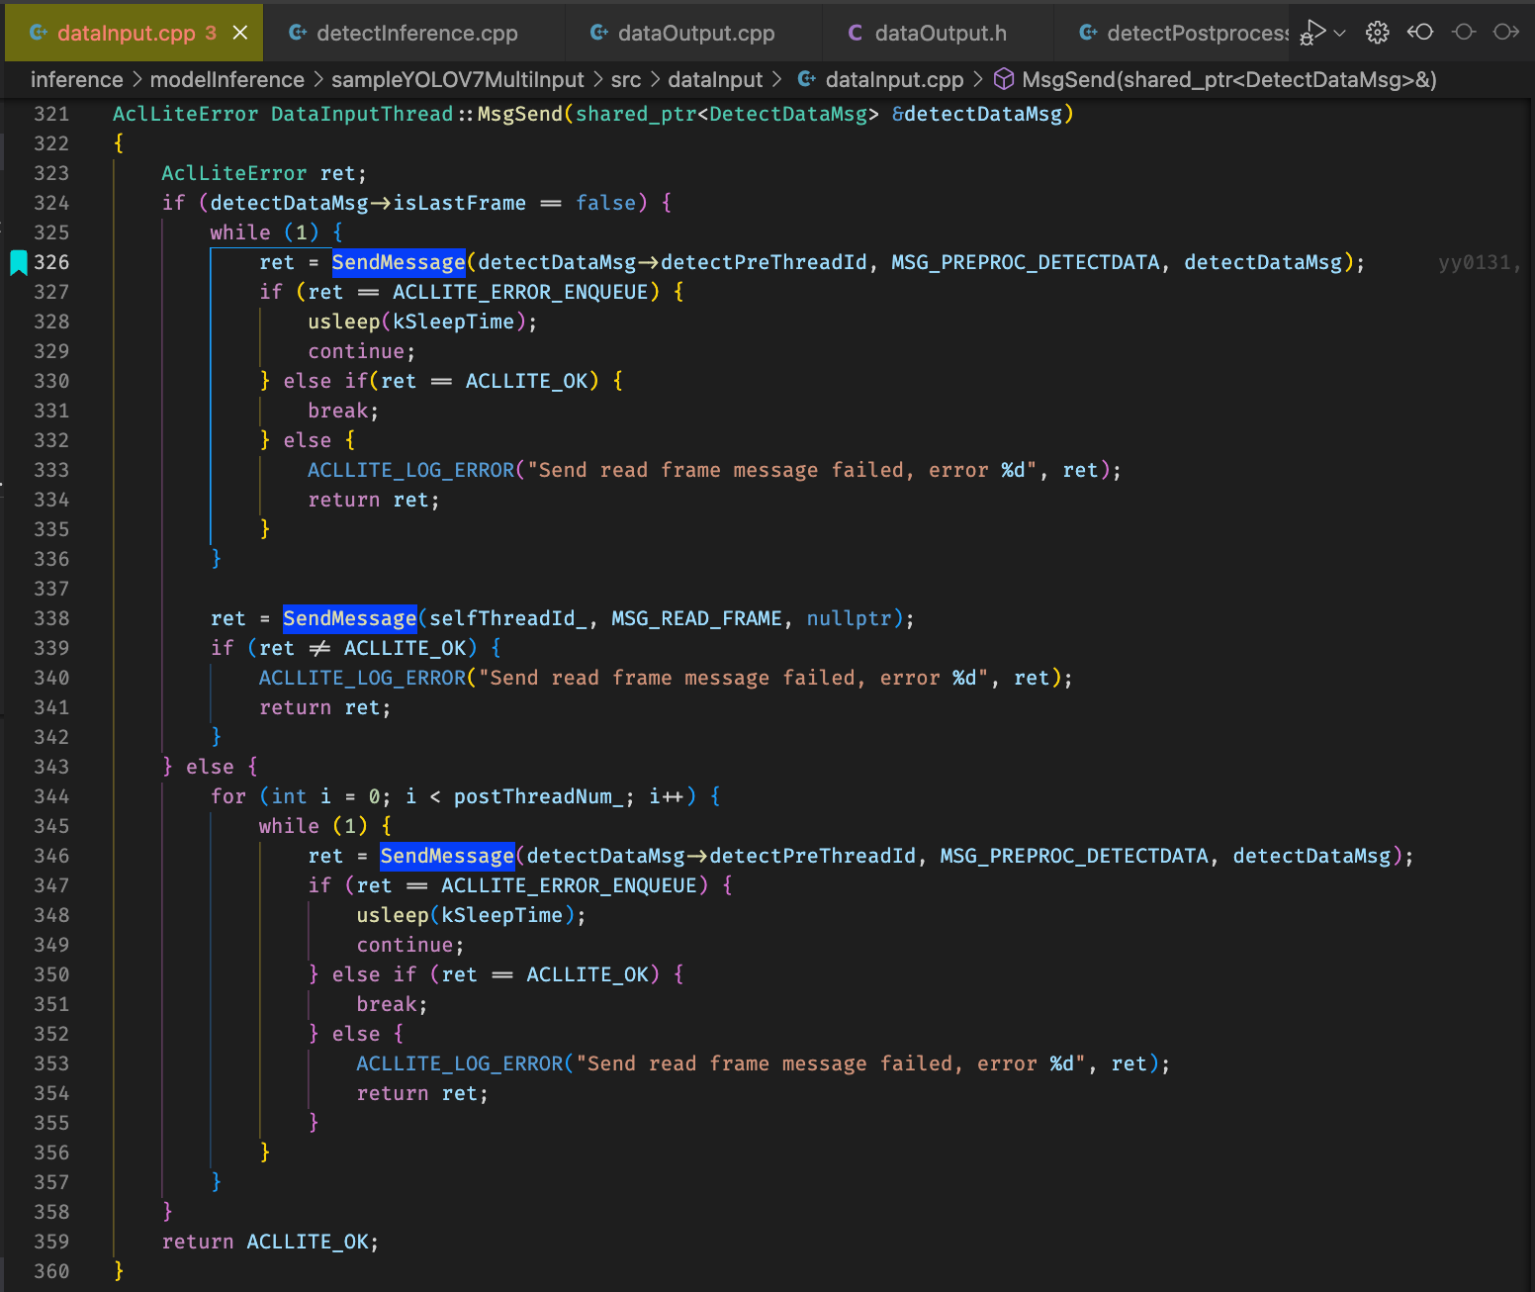
Task: Click 'return ACLLITE_OK' on line 359
Action: pyautogui.click(x=270, y=1242)
